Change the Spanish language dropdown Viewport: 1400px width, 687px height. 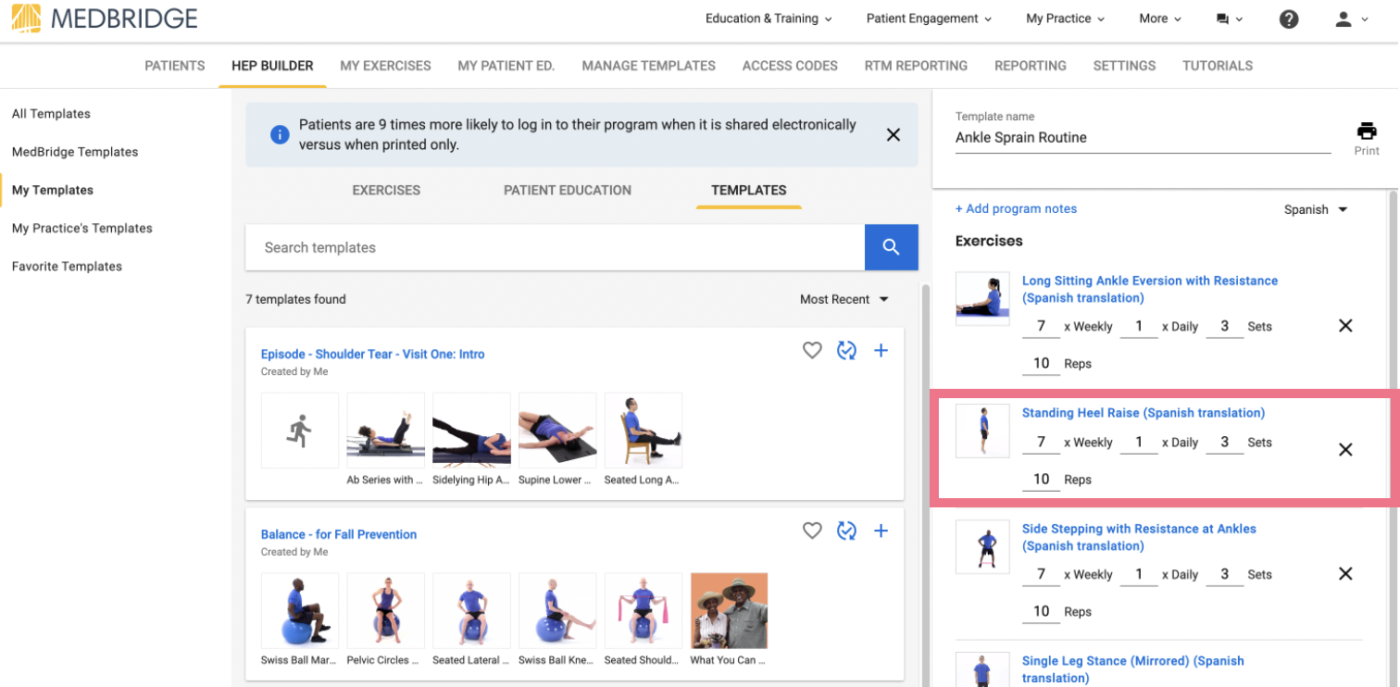[1315, 209]
